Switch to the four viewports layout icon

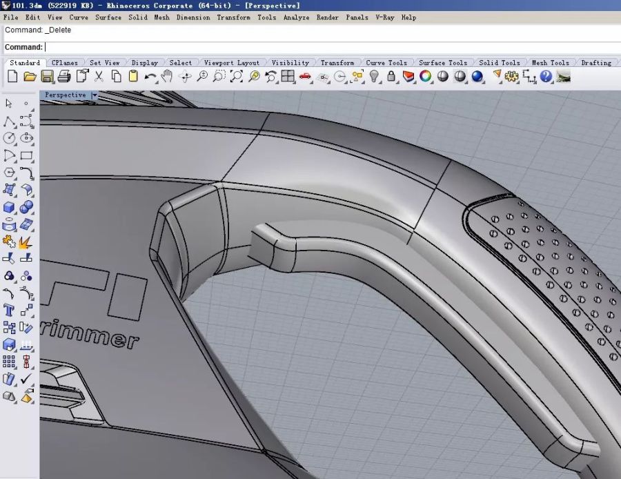tap(288, 77)
